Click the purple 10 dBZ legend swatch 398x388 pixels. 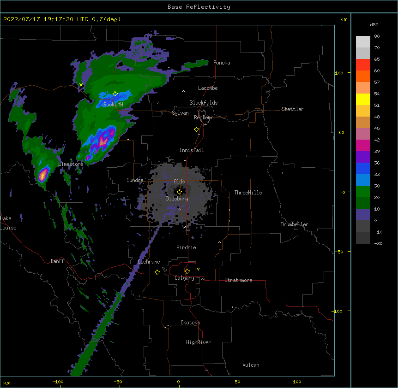coord(363,215)
